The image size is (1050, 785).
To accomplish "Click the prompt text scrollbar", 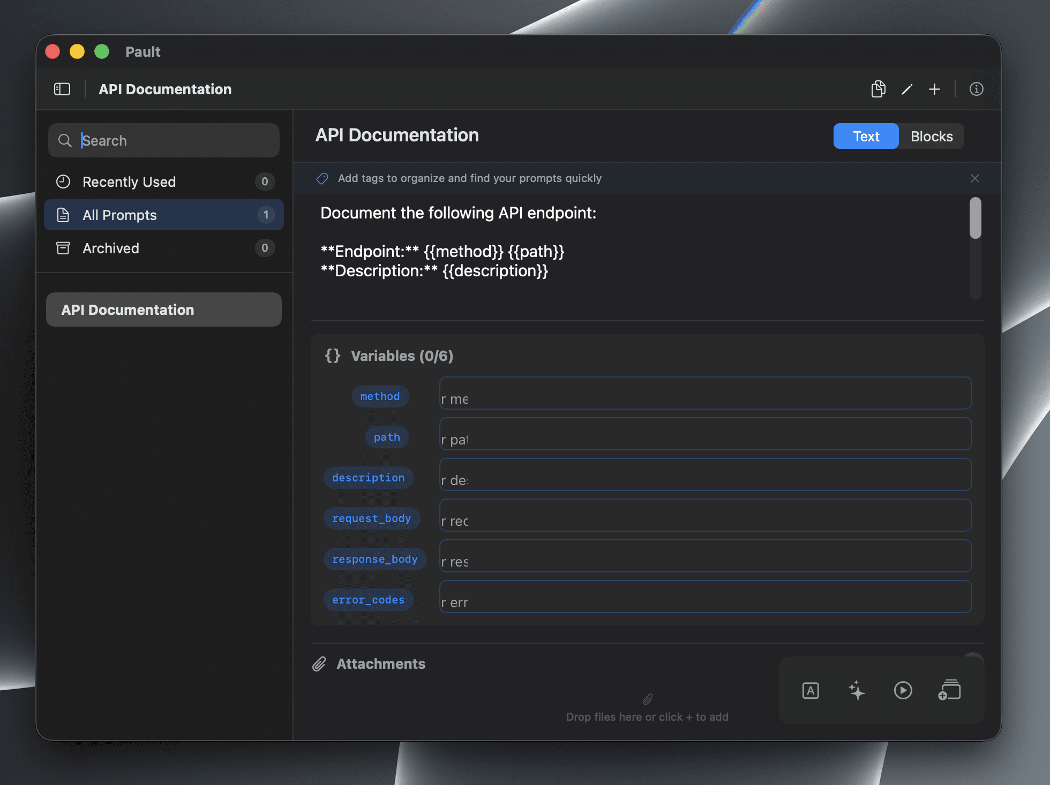I will 975,218.
